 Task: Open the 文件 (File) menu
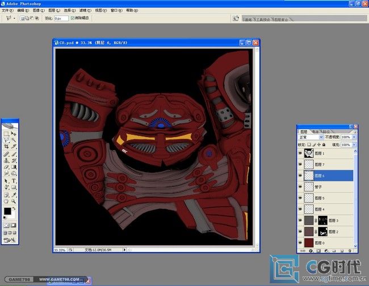[7, 11]
